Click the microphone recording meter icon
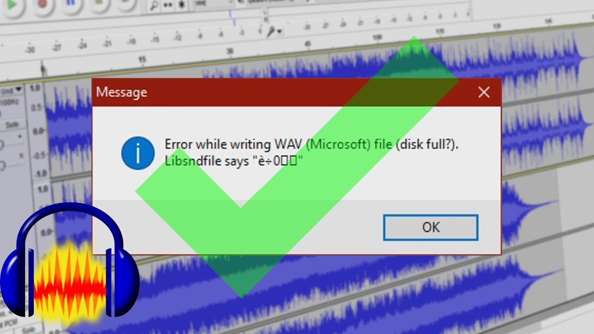594x334 pixels. point(271,32)
